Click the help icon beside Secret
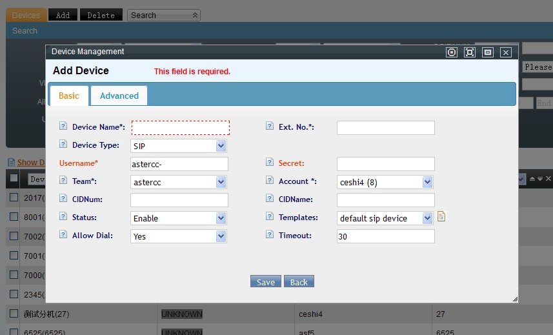The image size is (553, 335). coord(270,163)
